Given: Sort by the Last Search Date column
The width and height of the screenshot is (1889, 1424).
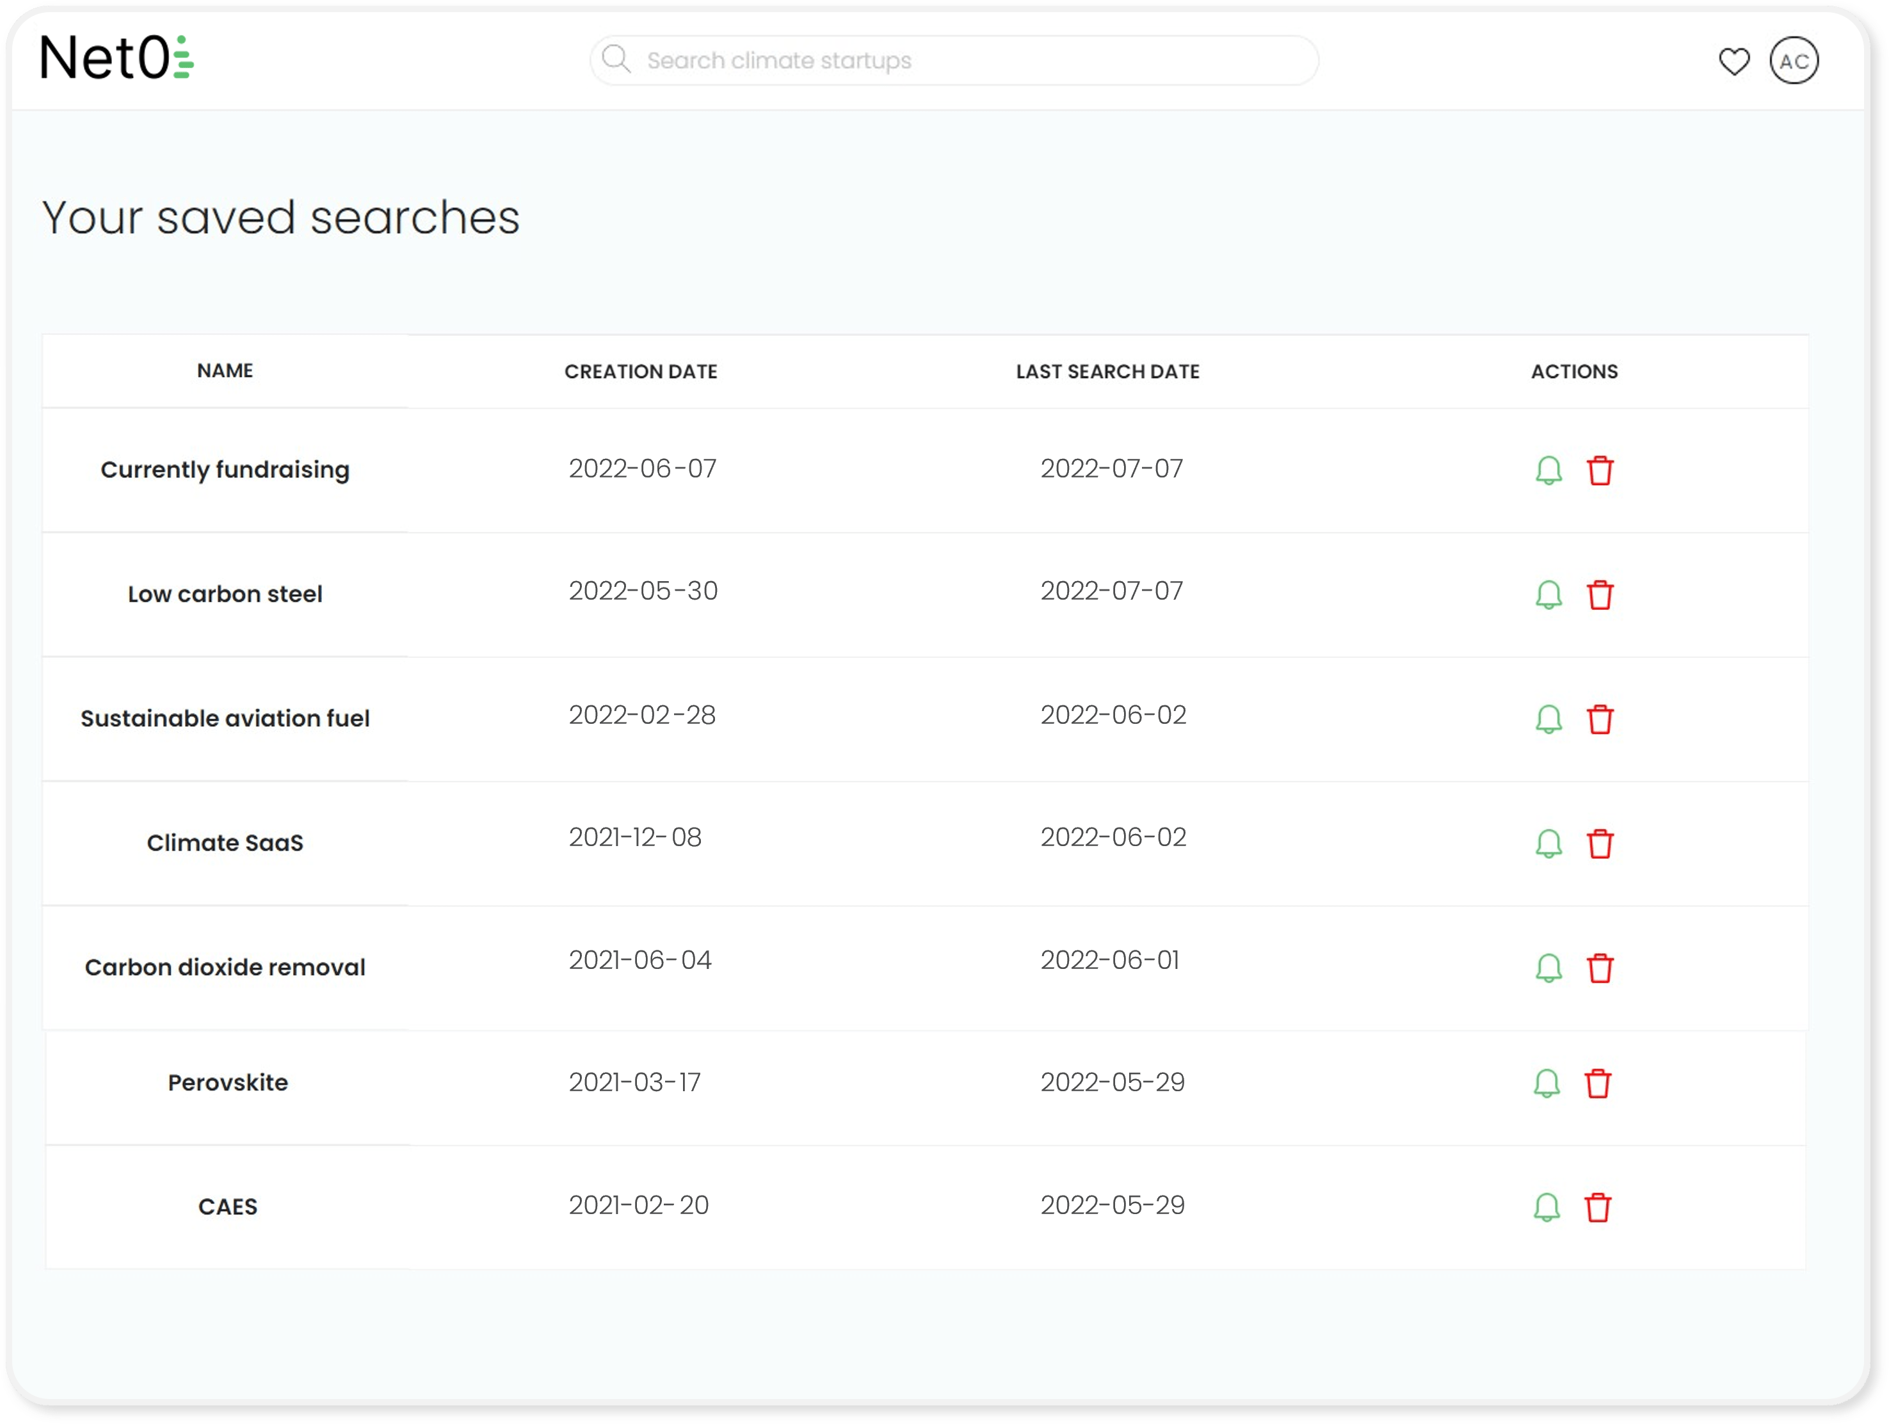Looking at the screenshot, I should point(1107,371).
